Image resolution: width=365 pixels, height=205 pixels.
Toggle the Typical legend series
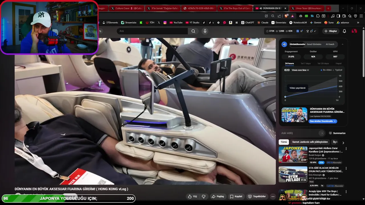coord(338,70)
